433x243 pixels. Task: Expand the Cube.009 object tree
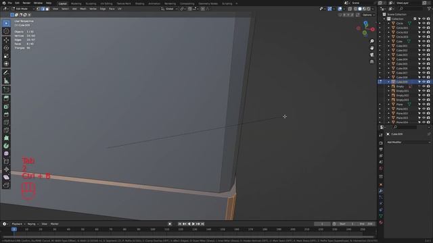coord(388,82)
